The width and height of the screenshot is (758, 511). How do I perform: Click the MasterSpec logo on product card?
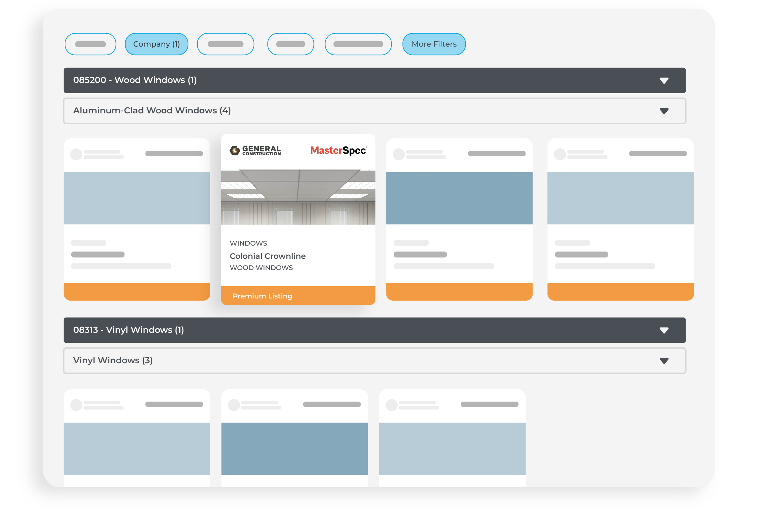(x=338, y=150)
